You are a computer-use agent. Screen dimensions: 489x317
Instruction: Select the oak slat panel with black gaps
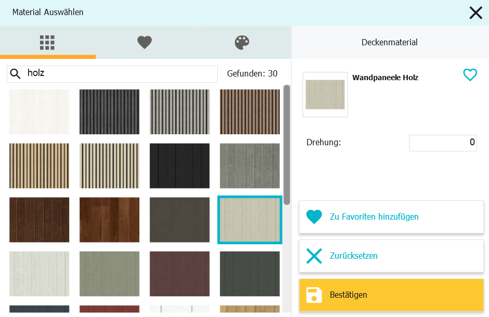[x=39, y=166]
